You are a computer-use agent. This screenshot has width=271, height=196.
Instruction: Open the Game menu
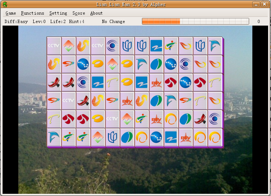pyautogui.click(x=11, y=13)
